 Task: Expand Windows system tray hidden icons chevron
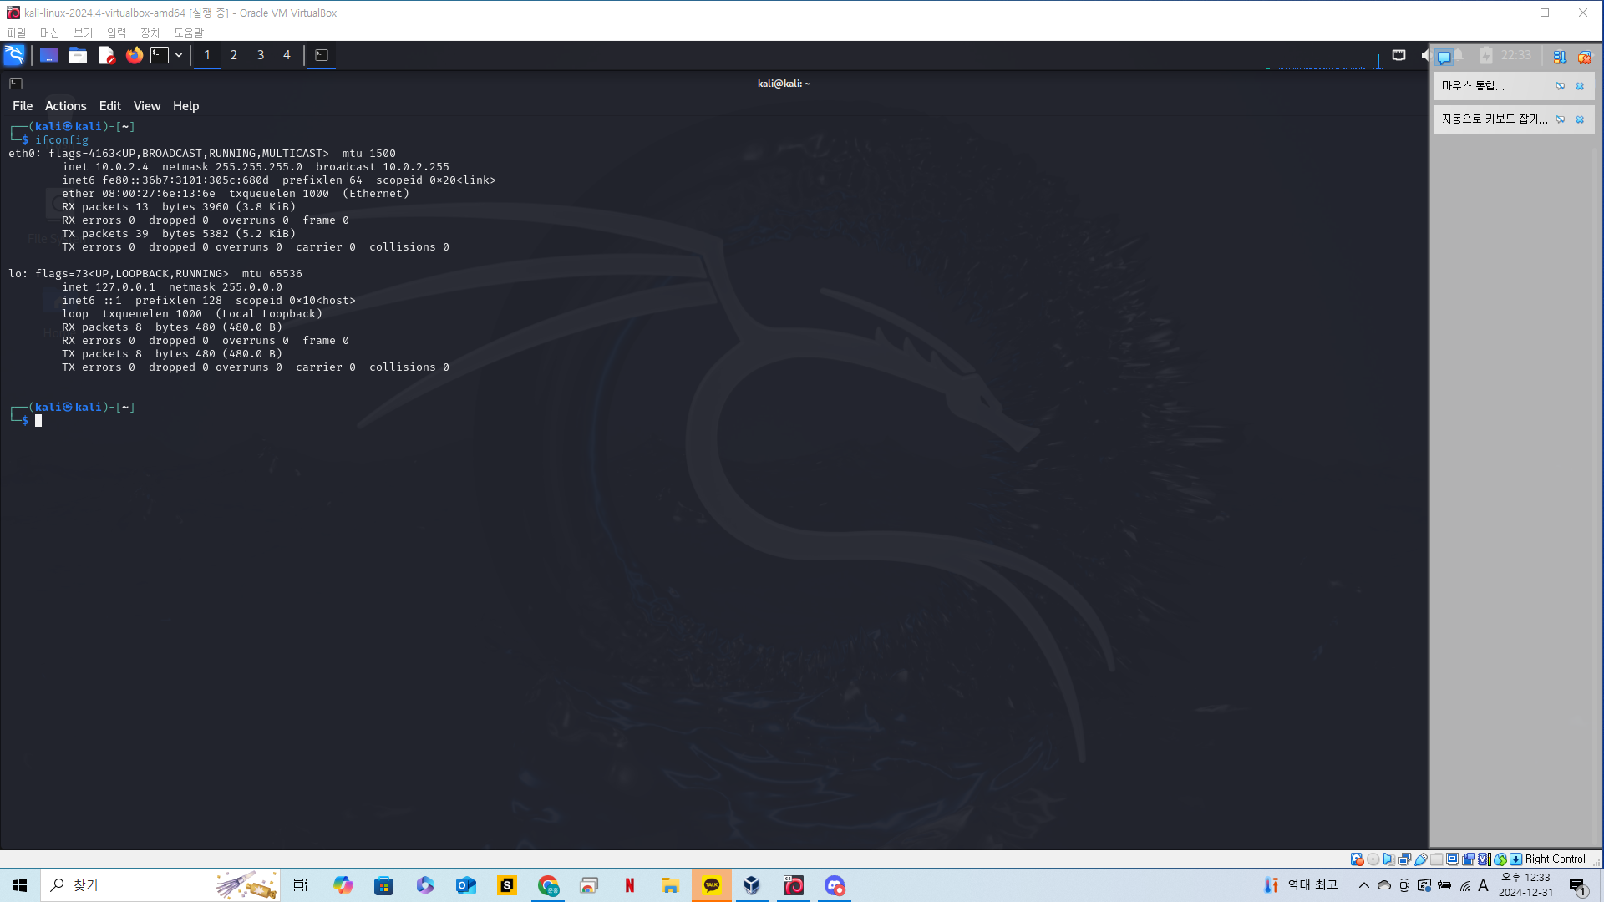[1363, 885]
